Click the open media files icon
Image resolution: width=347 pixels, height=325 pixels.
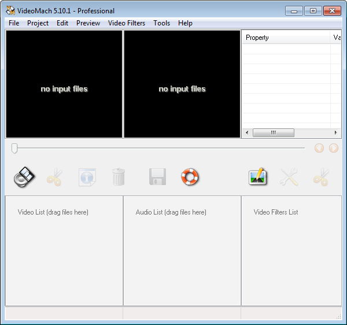pos(24,177)
